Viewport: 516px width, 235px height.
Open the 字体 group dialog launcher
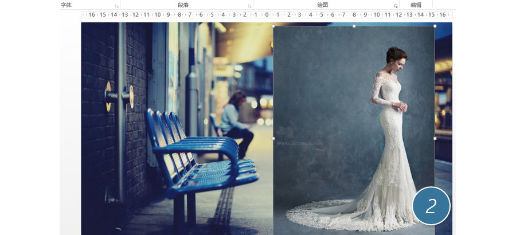click(117, 6)
